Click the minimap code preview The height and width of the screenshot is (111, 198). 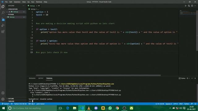(x=188, y=12)
